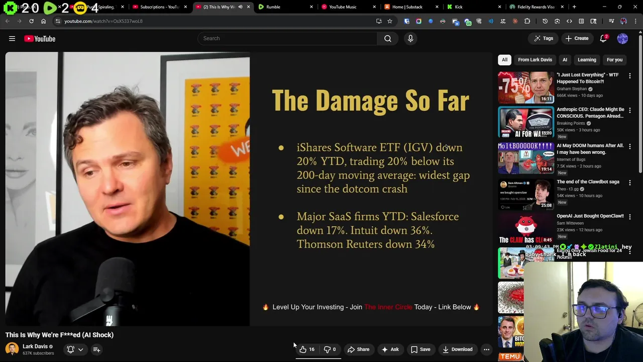Select the Learning filter chip
Viewport: 643px width, 362px height.
(587, 60)
